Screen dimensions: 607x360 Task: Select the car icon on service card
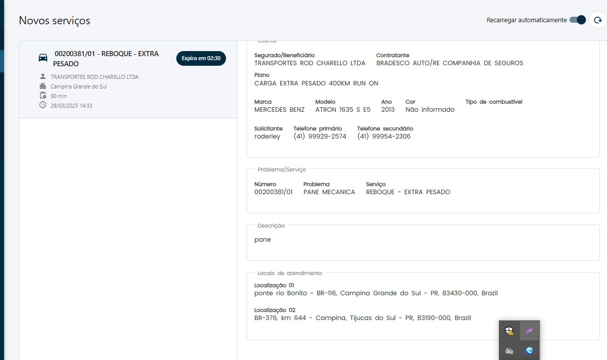click(43, 58)
